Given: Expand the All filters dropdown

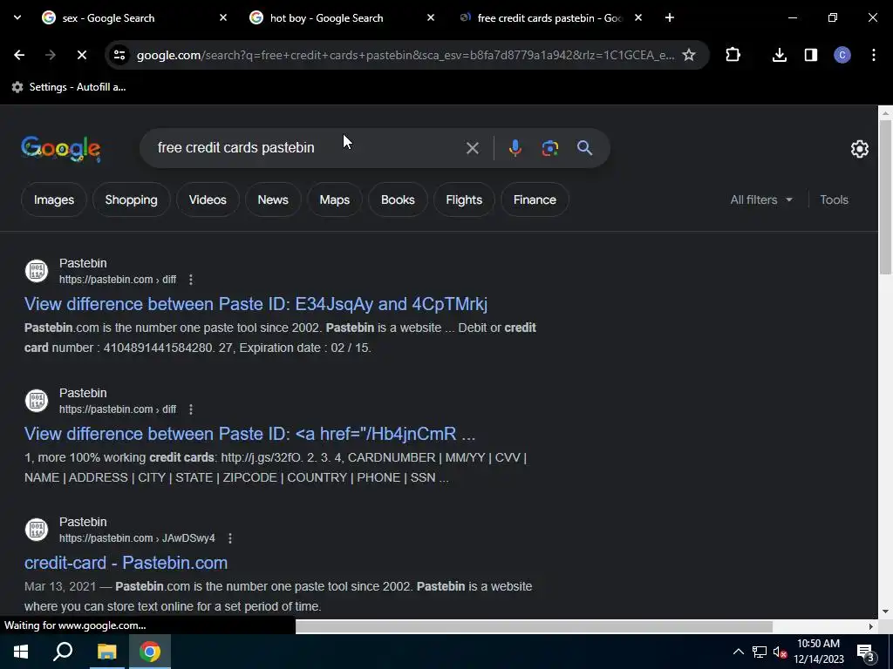Looking at the screenshot, I should [761, 199].
